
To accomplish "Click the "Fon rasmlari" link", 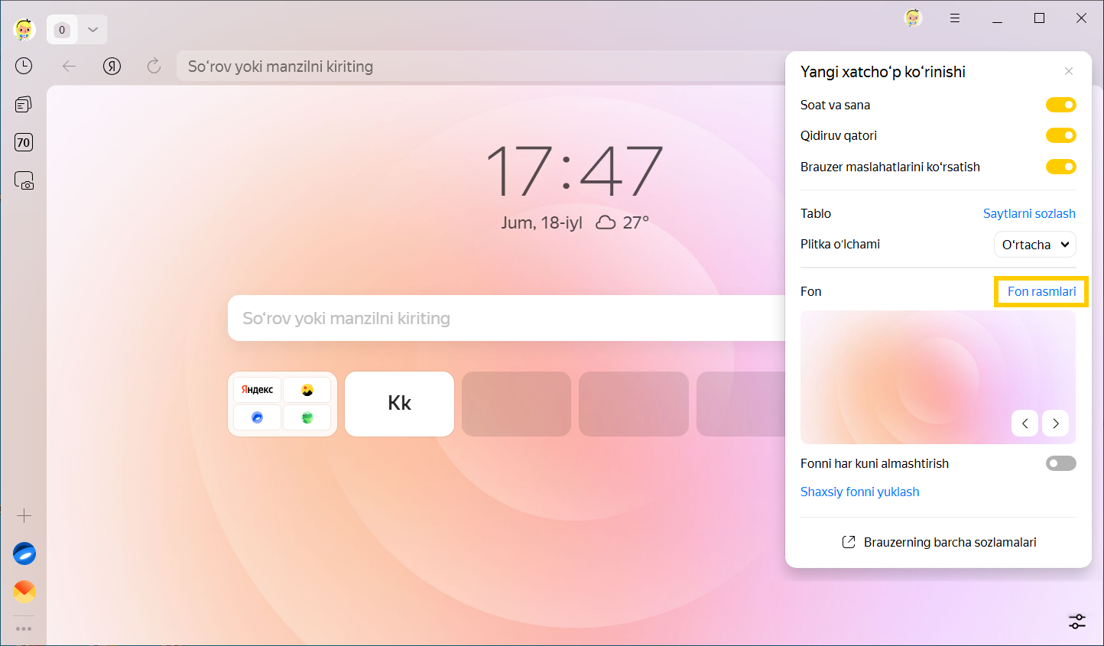I will [x=1041, y=291].
